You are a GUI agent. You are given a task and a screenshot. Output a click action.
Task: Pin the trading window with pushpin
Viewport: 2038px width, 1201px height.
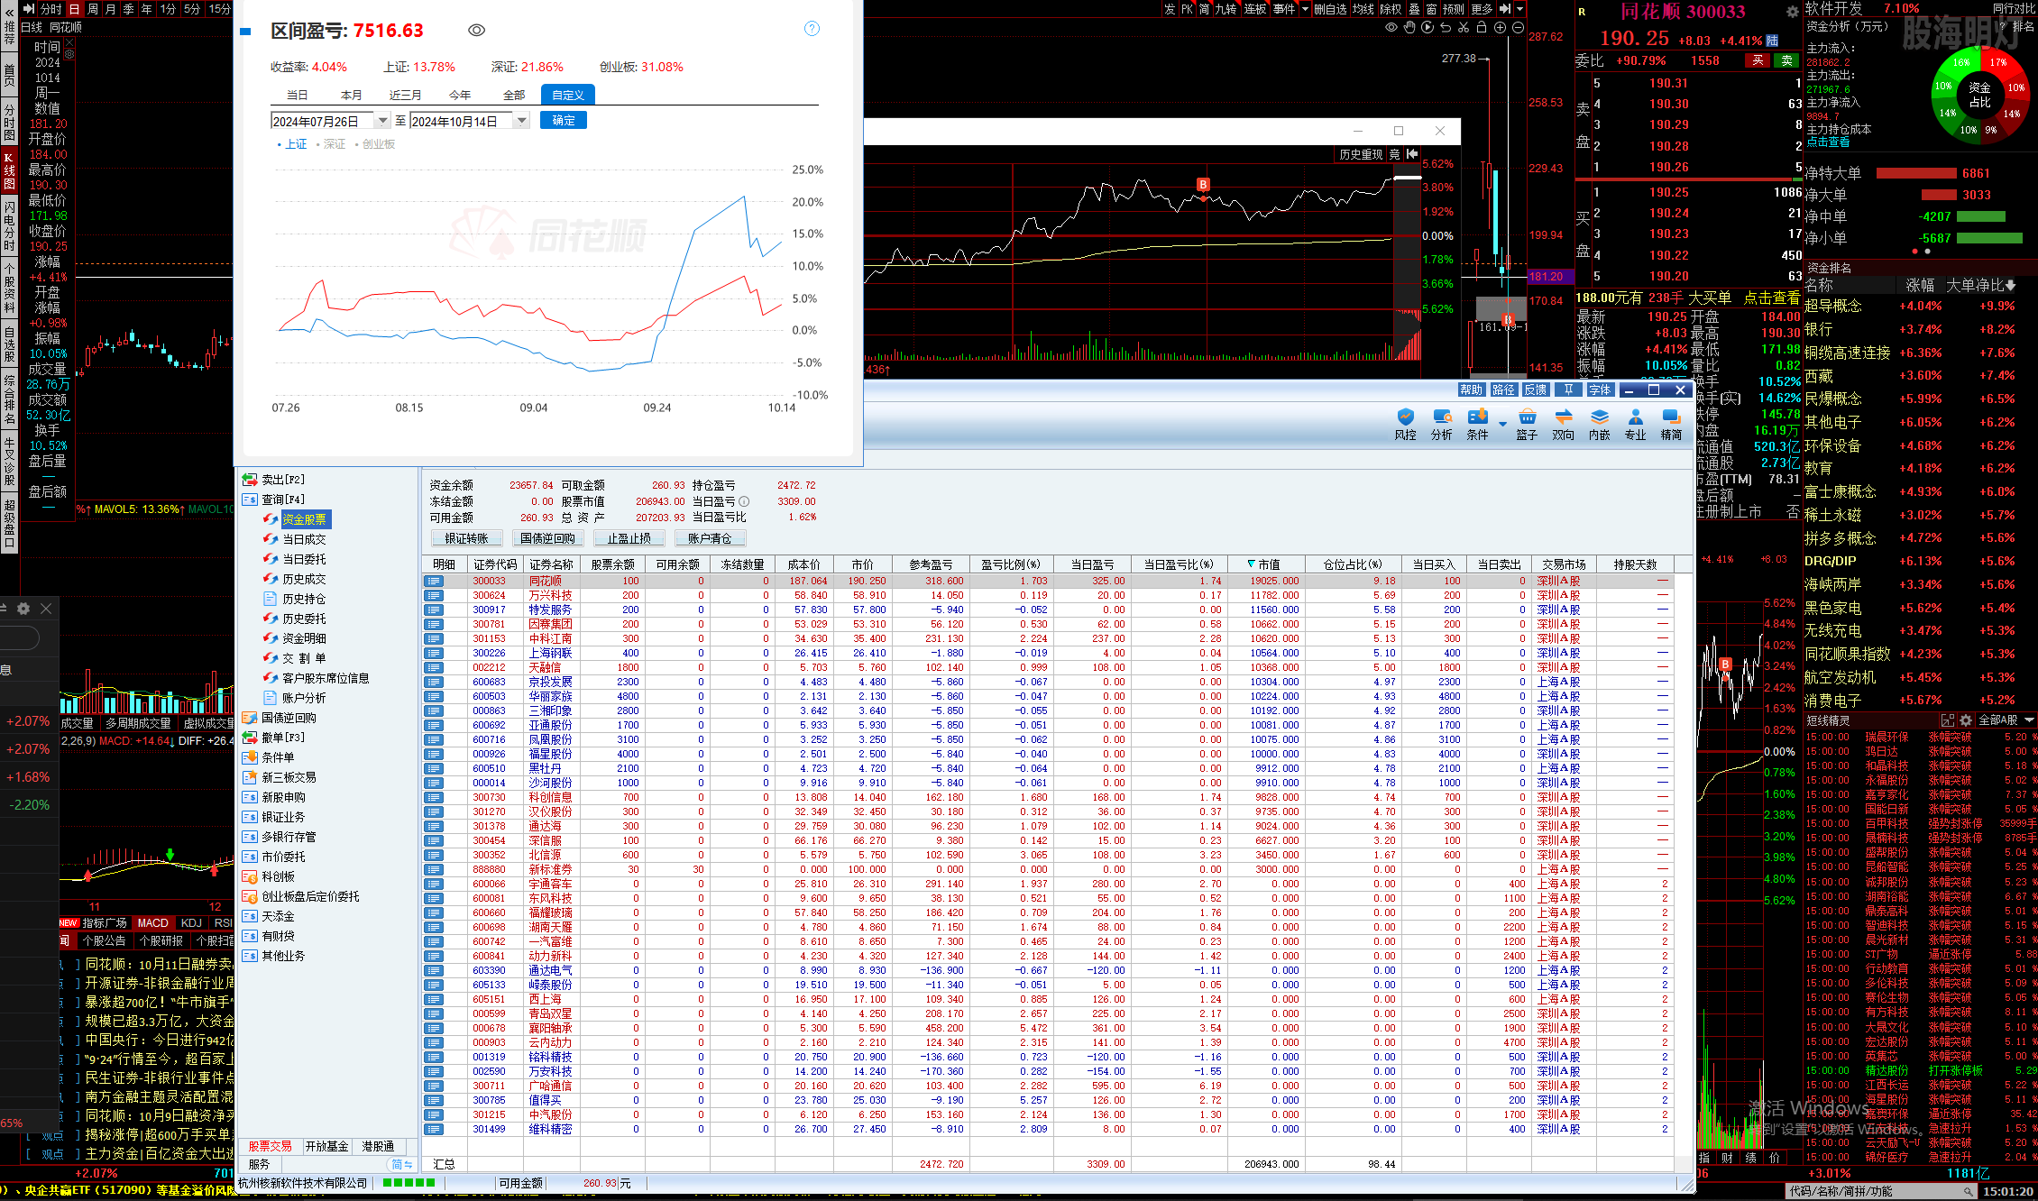coord(1568,390)
